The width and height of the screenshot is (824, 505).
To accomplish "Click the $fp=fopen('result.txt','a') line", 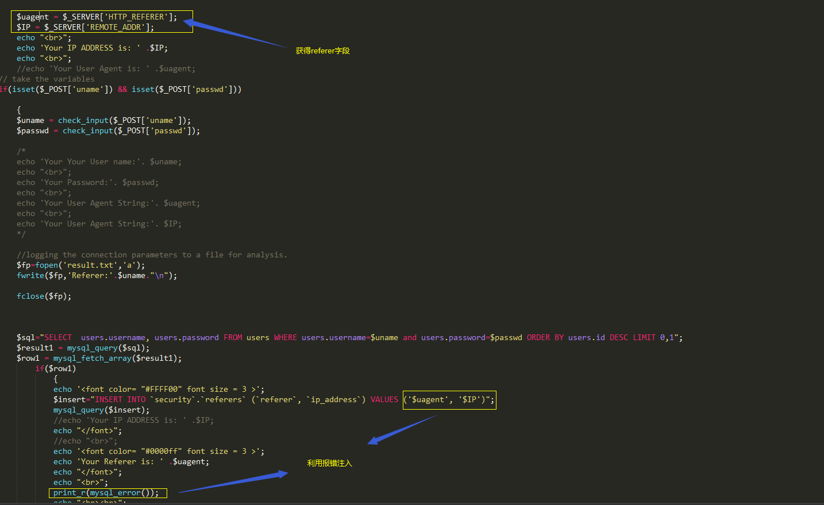I will point(80,265).
